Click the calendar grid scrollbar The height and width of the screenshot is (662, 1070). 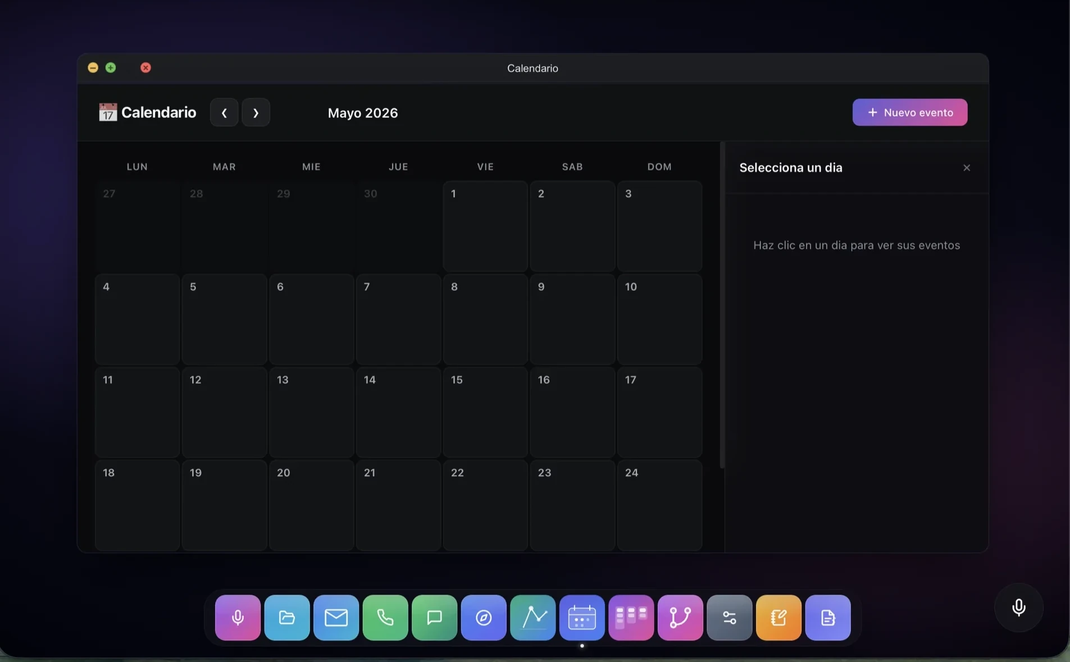point(722,305)
